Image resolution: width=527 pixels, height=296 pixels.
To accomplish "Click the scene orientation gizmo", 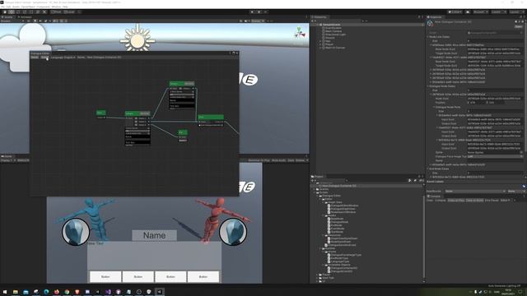I will coord(299,33).
